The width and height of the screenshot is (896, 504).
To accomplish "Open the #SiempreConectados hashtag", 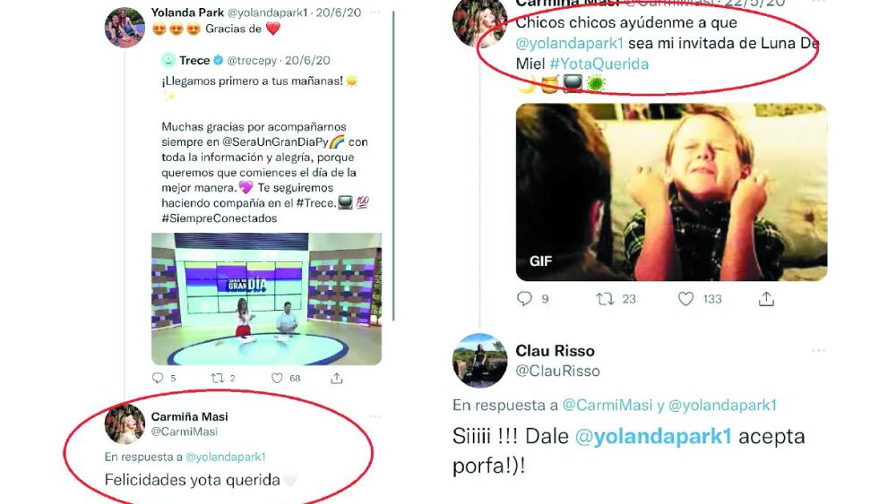I will (220, 218).
